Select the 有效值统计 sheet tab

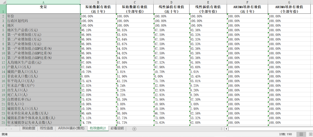[98, 128]
